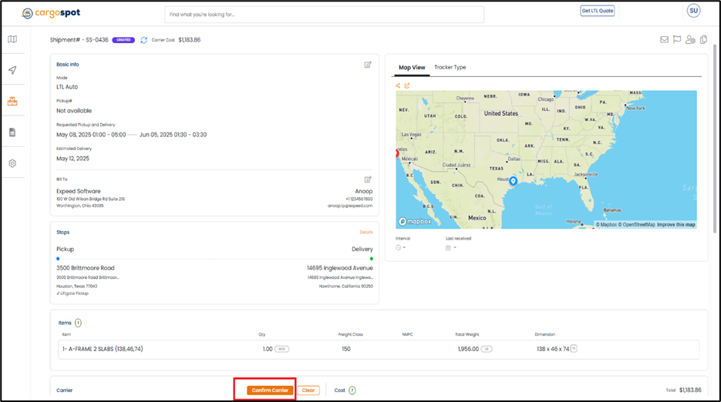Open settings gear in the sidebar
The image size is (721, 402).
12,163
